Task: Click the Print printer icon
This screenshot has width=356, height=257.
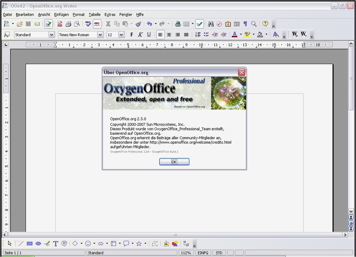Action: 68,24
